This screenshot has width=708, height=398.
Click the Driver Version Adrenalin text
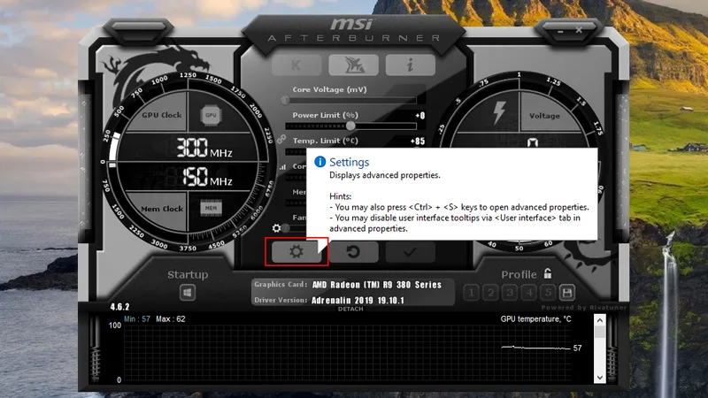(358, 300)
